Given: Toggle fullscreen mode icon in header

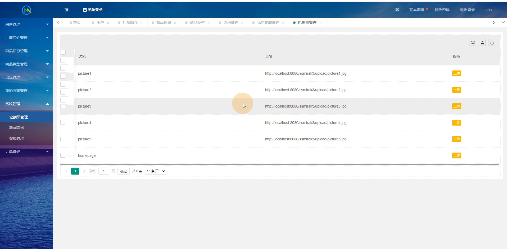Looking at the screenshot, I should [x=397, y=10].
